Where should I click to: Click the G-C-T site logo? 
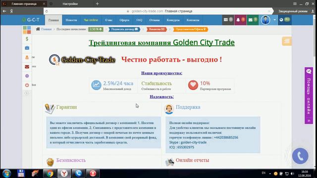coord(31,20)
